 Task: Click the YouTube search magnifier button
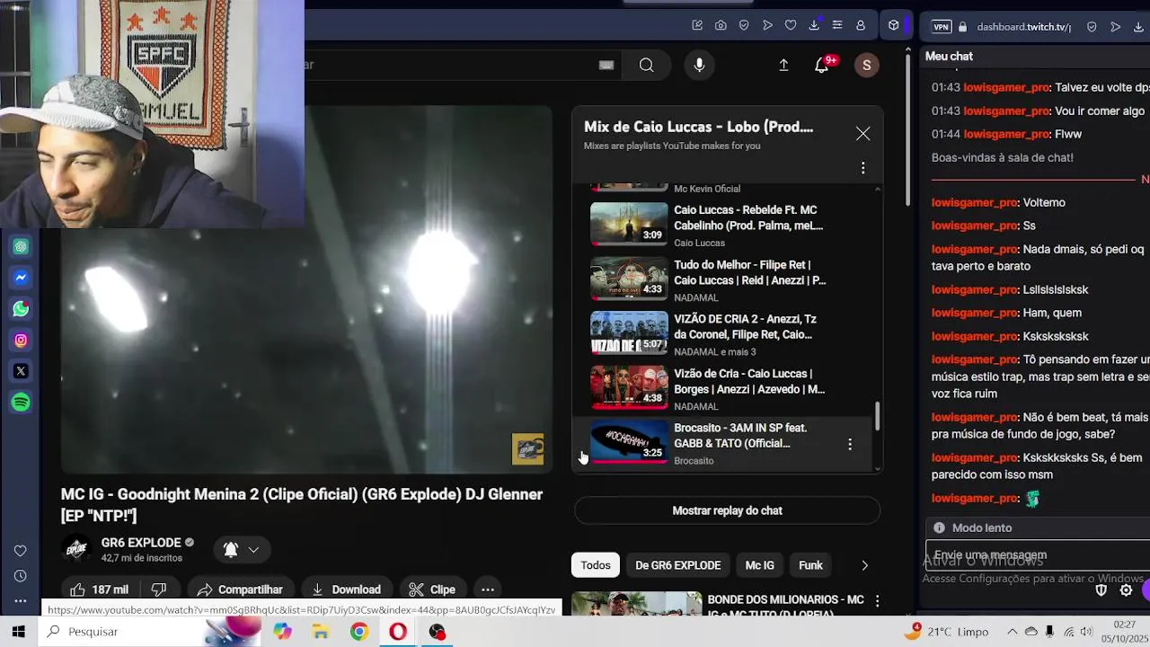tap(647, 65)
